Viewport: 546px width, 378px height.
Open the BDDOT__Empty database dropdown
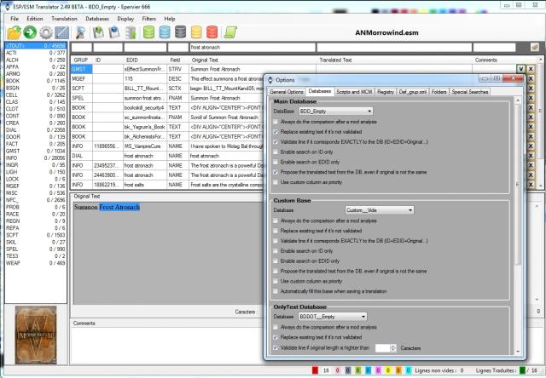click(333, 317)
